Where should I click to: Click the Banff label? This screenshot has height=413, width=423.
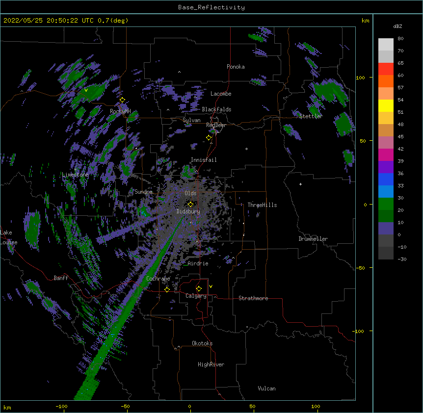pos(61,278)
